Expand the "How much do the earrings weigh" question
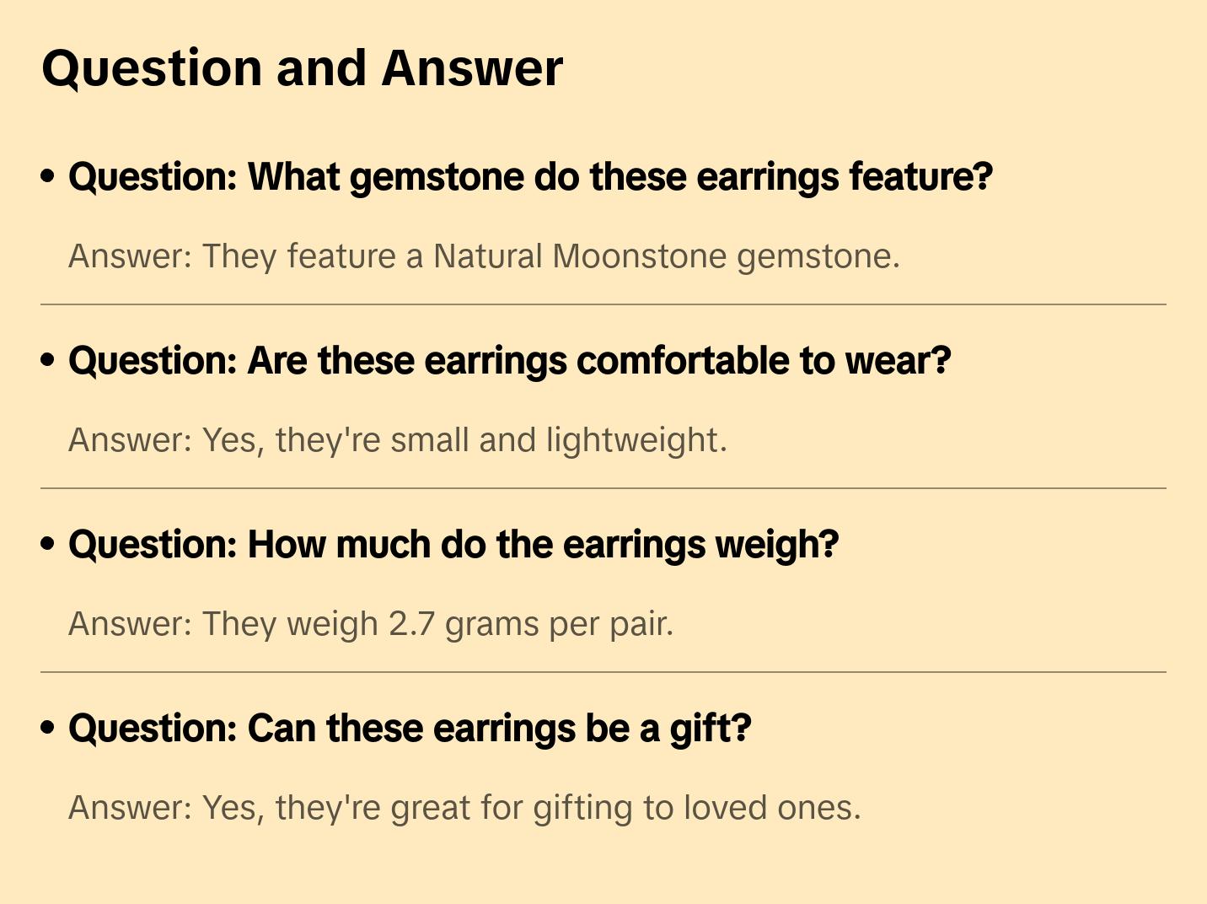1207x904 pixels. tap(453, 545)
